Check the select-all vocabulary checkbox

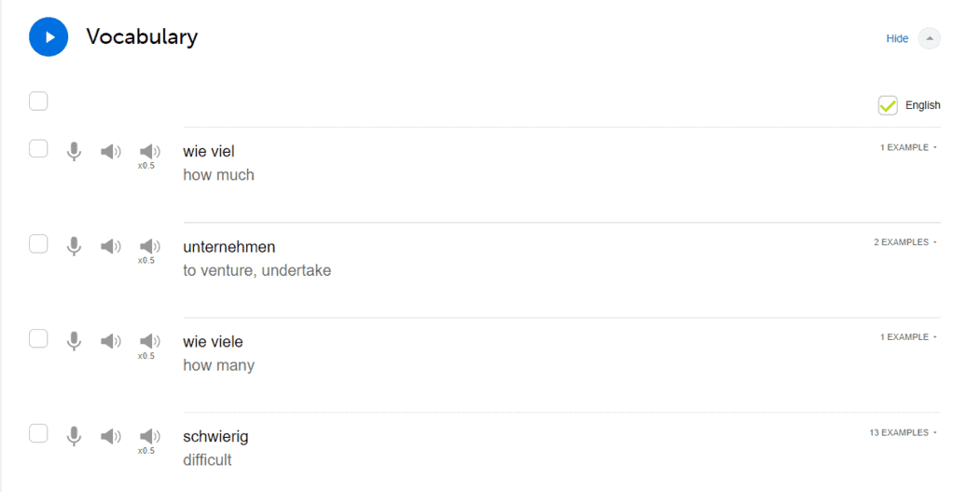38,101
